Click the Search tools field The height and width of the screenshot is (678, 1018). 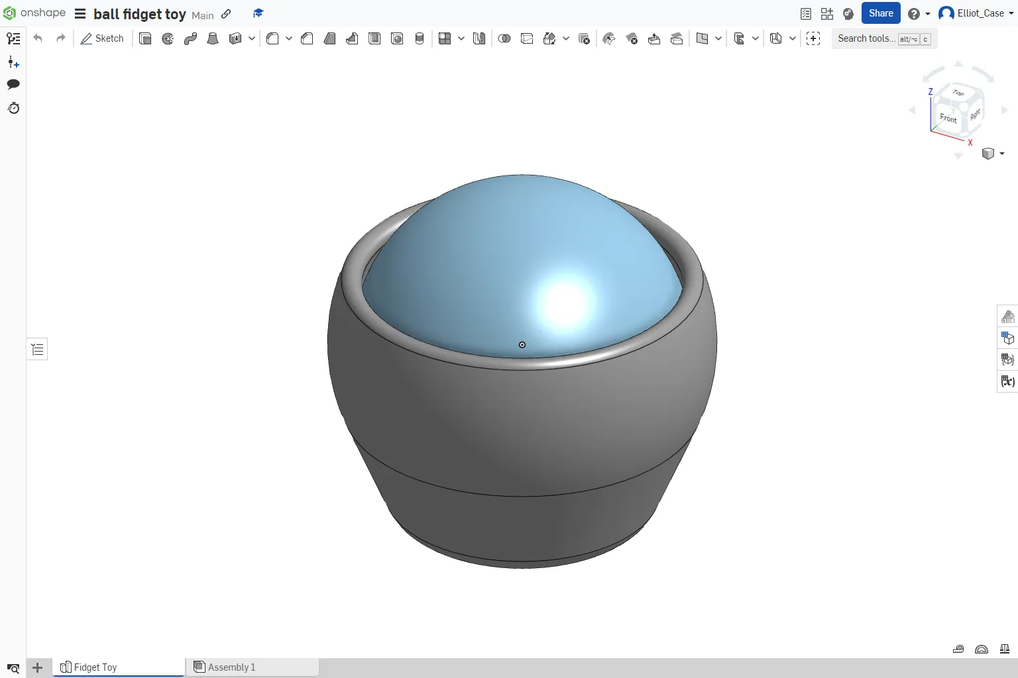tap(884, 38)
